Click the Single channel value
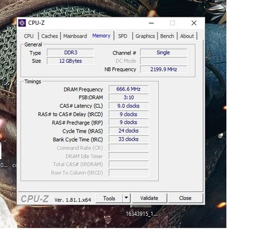Image resolution: width=254 pixels, height=250 pixels. pyautogui.click(x=164, y=52)
